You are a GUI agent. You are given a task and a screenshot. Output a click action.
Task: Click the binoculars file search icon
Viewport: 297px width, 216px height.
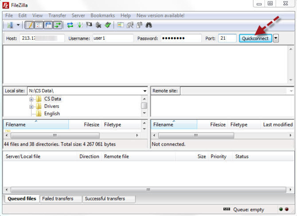pos(149,25)
